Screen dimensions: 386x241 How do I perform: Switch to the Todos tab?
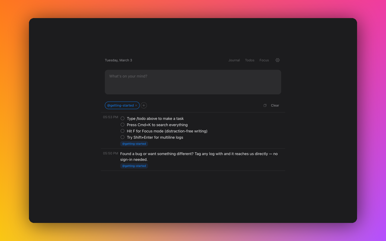(249, 60)
